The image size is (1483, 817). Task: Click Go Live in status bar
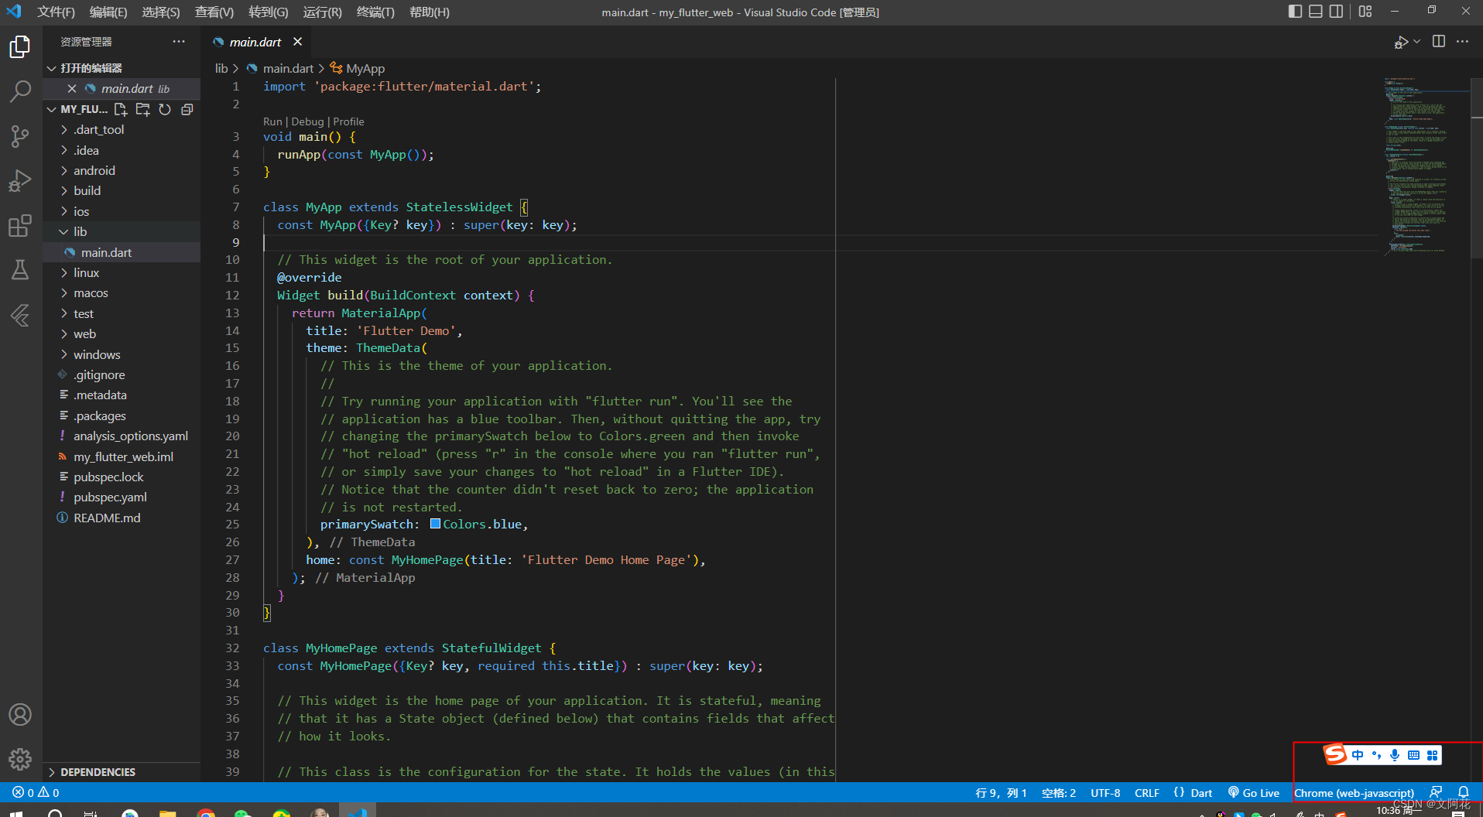(1253, 792)
